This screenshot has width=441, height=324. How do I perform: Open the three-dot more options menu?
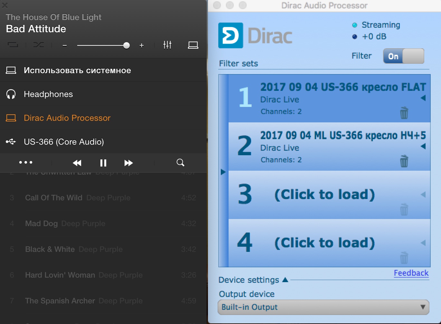tap(26, 163)
